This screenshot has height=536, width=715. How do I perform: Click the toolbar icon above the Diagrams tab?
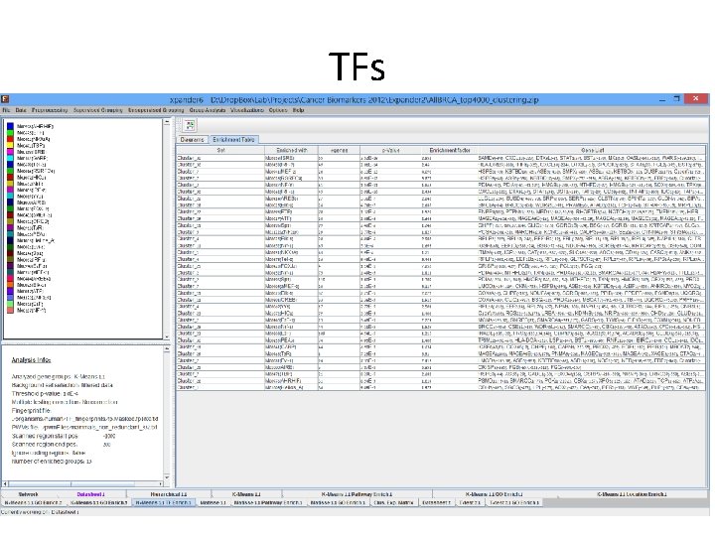[x=190, y=125]
